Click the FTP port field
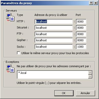 (x=81, y=34)
